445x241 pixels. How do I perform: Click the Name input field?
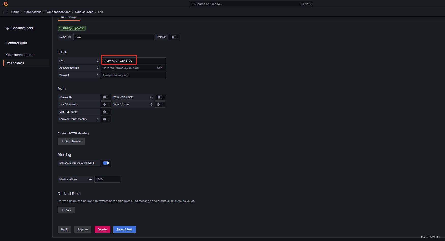pos(114,37)
